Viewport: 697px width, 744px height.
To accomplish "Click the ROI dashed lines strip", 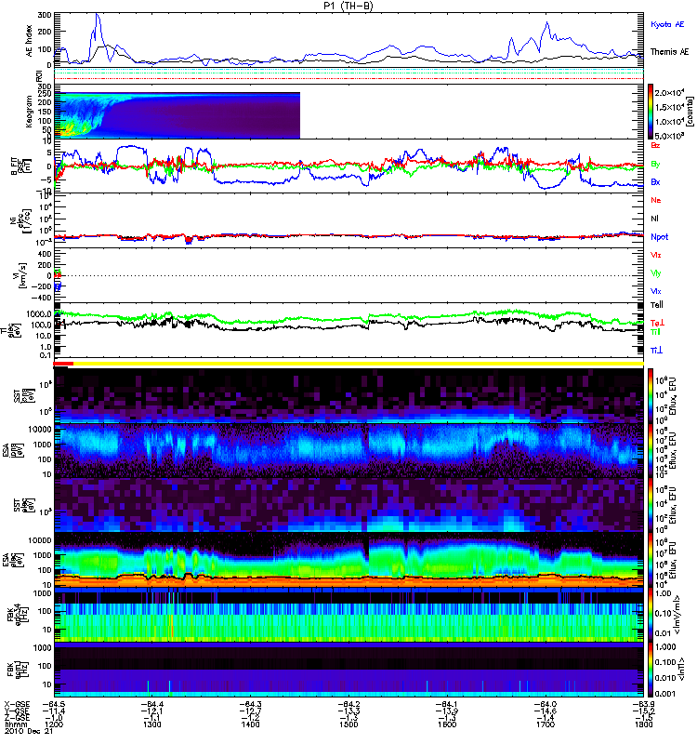I will (349, 74).
